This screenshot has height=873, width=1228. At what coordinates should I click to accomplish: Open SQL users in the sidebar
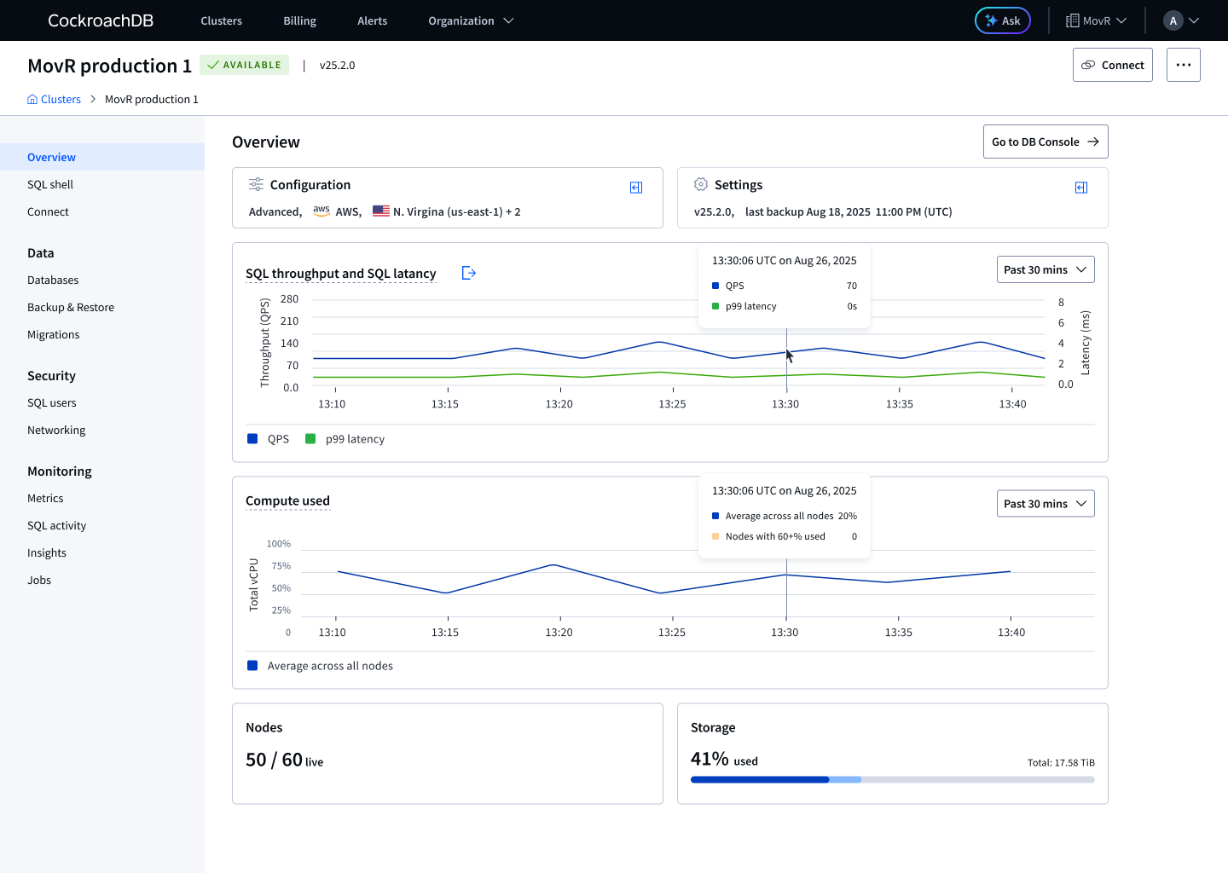point(102,402)
